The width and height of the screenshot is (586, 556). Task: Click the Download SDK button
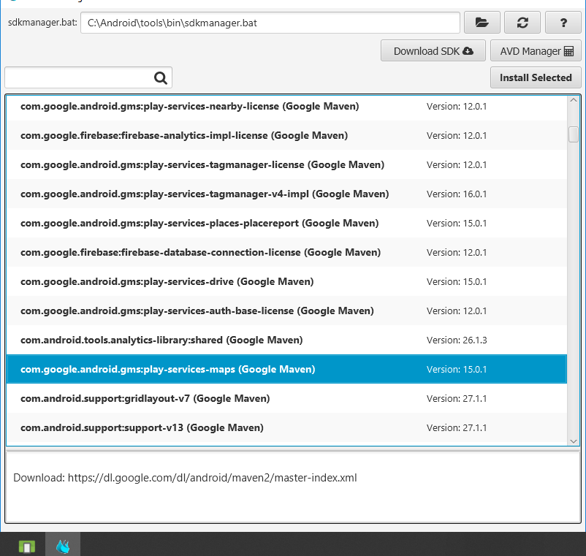coord(433,51)
